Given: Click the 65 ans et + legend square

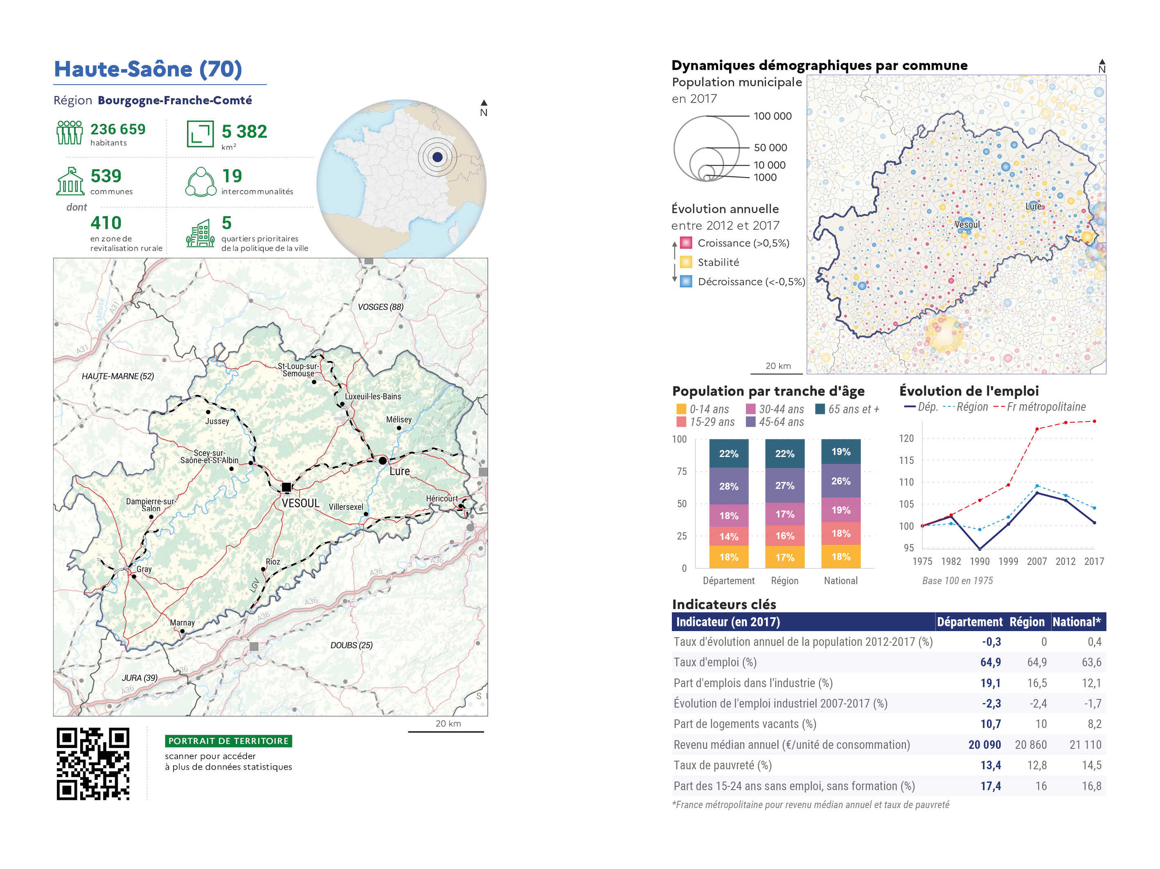Looking at the screenshot, I should [820, 409].
